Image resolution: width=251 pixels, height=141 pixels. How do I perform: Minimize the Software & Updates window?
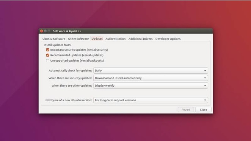pyautogui.click(x=45, y=31)
